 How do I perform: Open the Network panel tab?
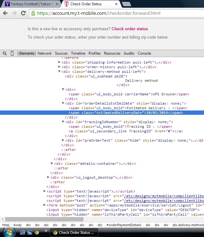tap(44, 53)
